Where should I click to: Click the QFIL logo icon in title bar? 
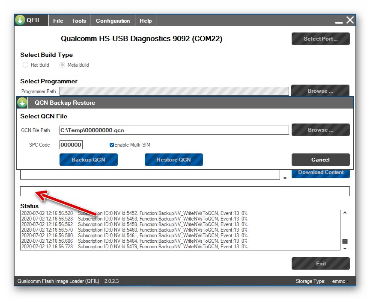click(x=20, y=20)
